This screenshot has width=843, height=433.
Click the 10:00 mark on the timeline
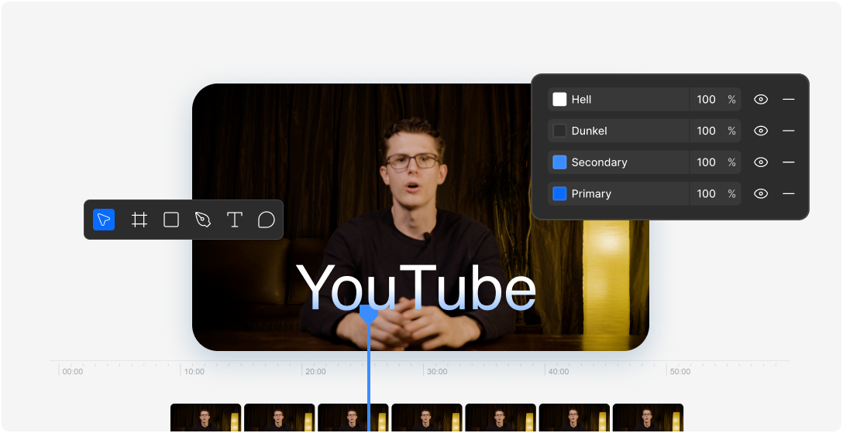[194, 371]
